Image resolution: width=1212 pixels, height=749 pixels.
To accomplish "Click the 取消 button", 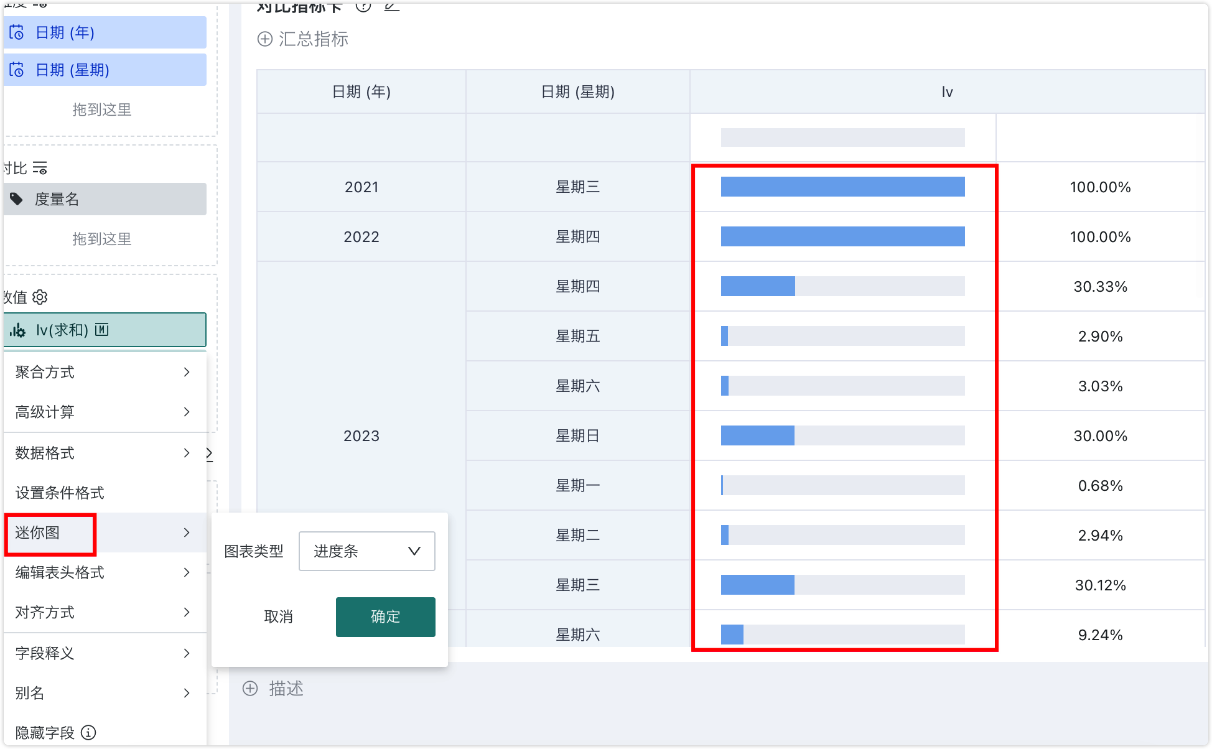I will pos(278,617).
